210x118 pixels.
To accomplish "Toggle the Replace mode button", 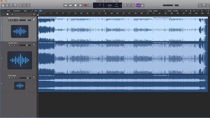I will pyautogui.click(x=125, y=5).
